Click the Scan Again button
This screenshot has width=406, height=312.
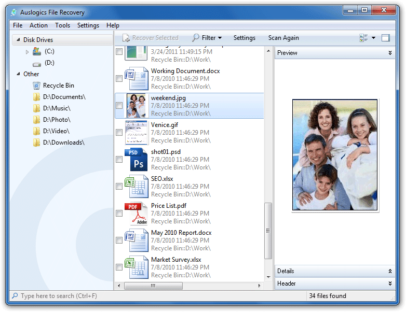(x=283, y=38)
